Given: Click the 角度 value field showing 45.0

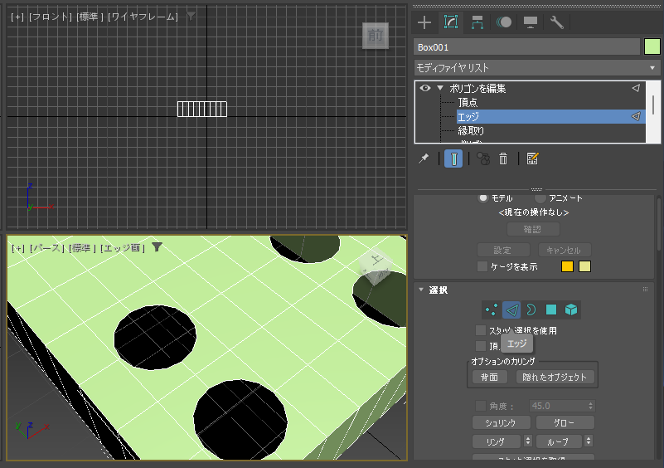Looking at the screenshot, I should click(x=558, y=406).
